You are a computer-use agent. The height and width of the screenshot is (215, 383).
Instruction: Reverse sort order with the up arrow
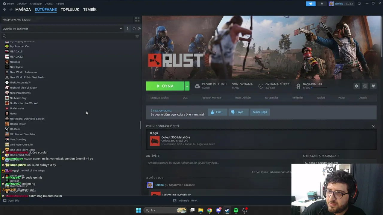tap(127, 29)
